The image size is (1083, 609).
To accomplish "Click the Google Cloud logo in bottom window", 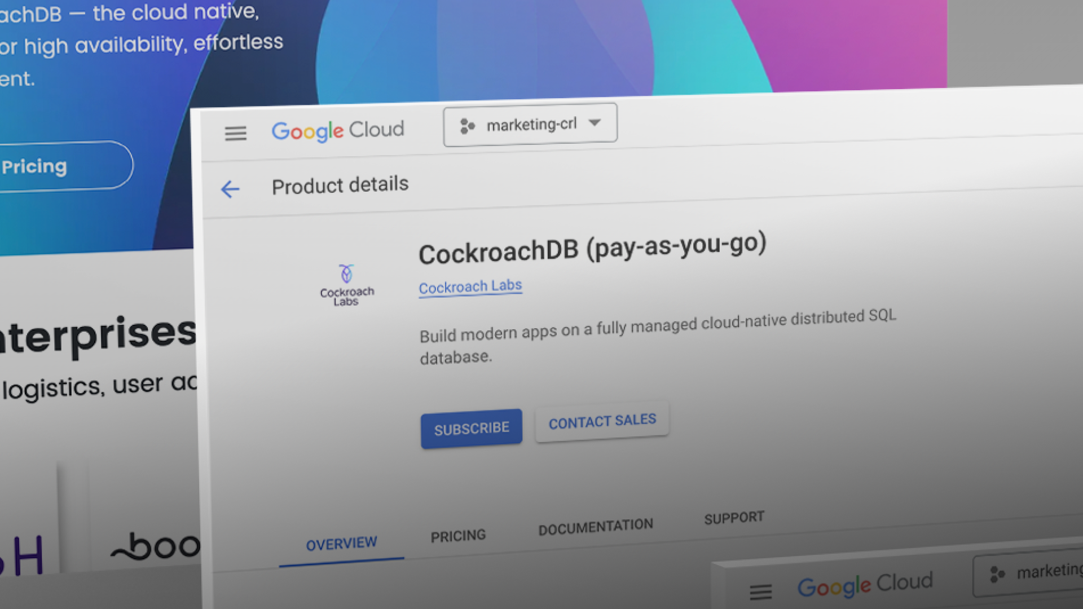I will (865, 585).
